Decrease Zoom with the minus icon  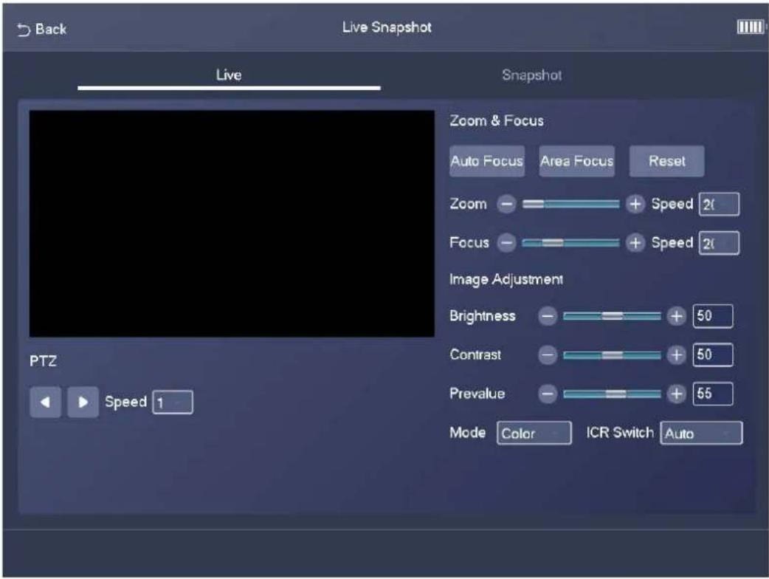506,204
